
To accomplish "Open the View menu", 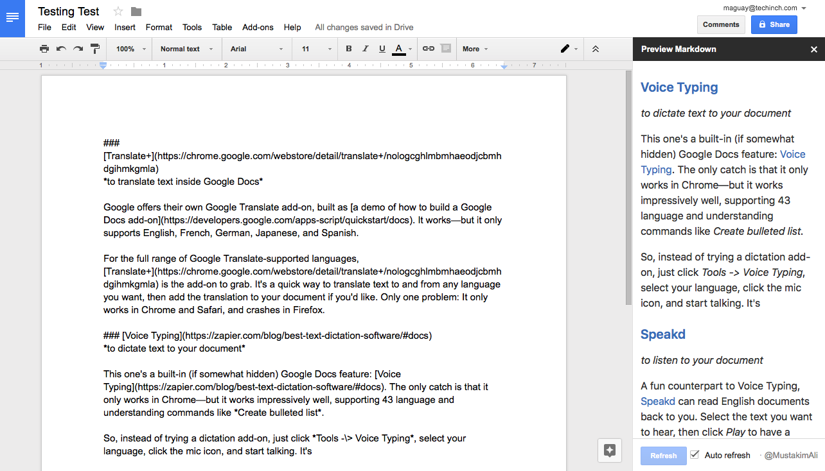I will pos(95,28).
